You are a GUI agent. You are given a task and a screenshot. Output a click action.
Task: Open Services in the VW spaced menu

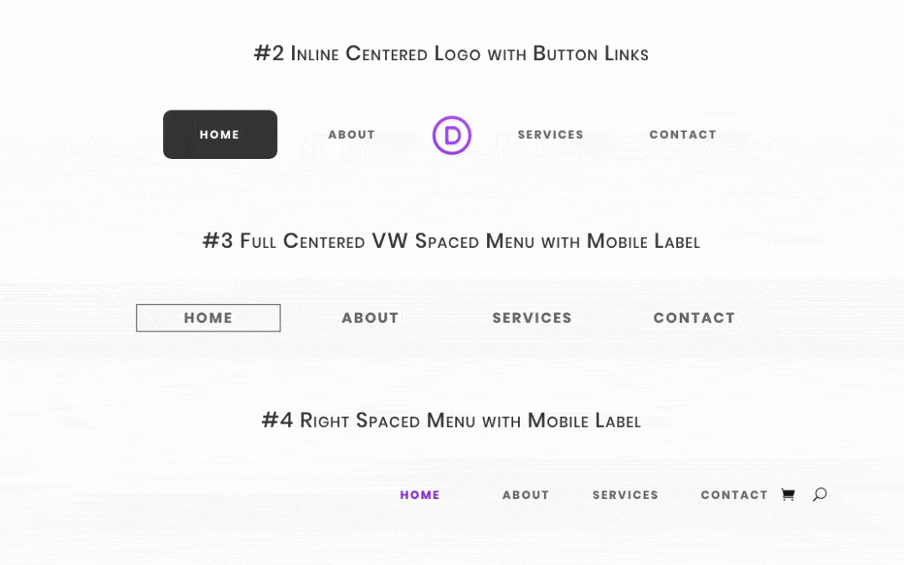pos(532,318)
